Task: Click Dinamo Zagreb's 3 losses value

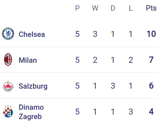Action: tap(131, 112)
